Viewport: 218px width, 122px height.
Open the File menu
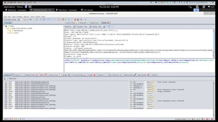[x=5, y=17]
